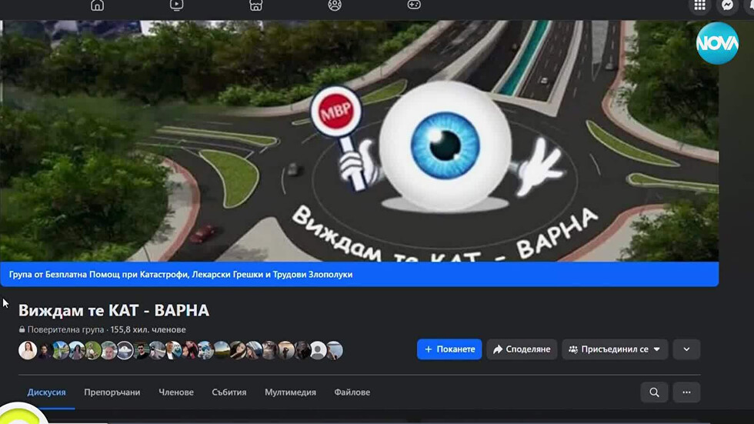754x424 pixels.
Task: Switch to the Мултимедия tab
Action: coord(291,392)
